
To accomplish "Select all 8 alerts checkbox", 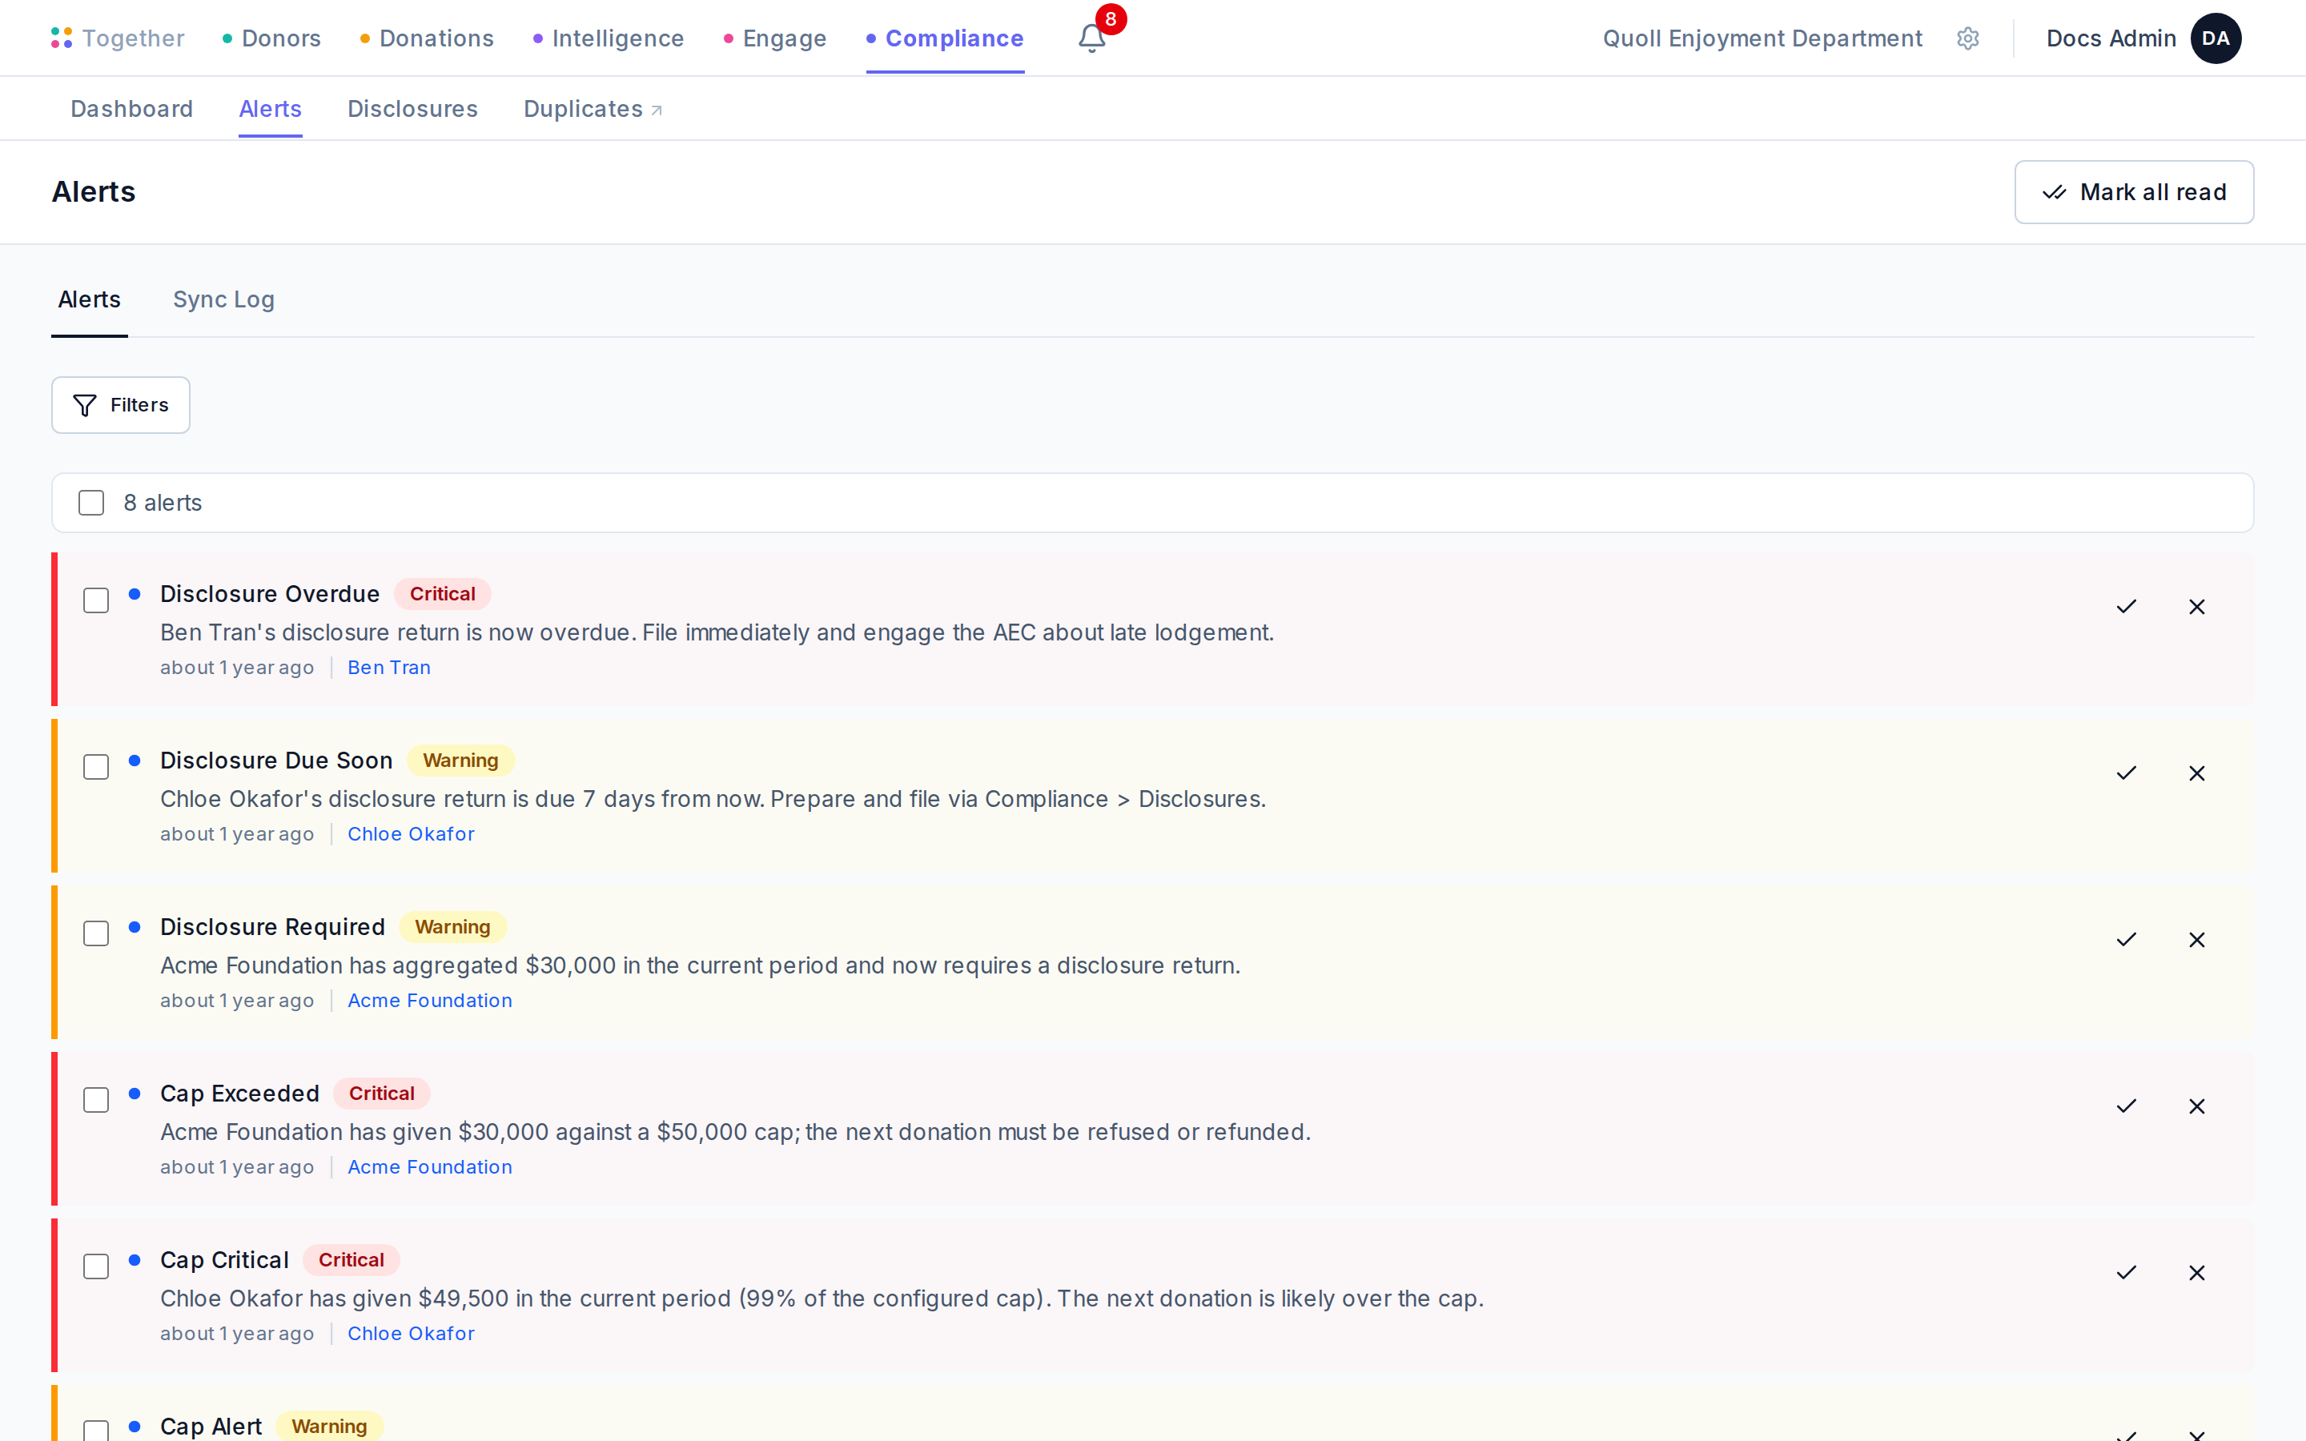I will (91, 502).
